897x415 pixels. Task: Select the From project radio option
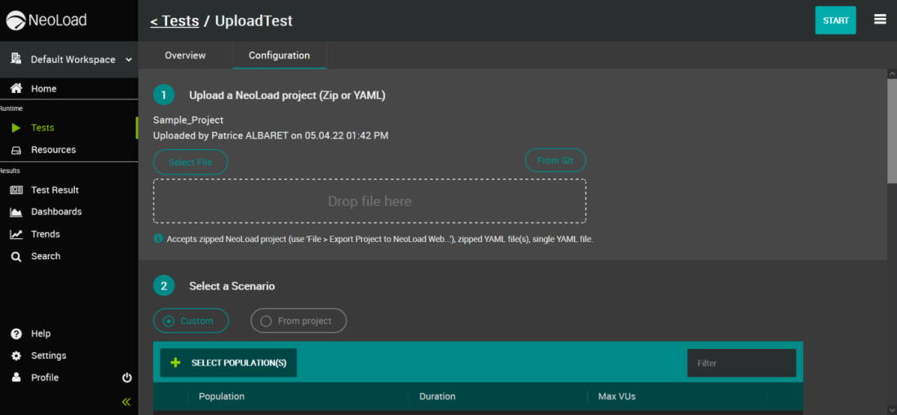point(266,321)
